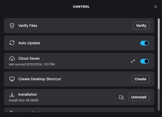
Task: Click the last synced timestamp text
Action: tap(32, 64)
